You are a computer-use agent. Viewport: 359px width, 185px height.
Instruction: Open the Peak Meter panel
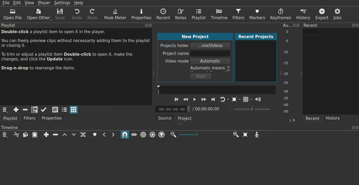coord(115,14)
